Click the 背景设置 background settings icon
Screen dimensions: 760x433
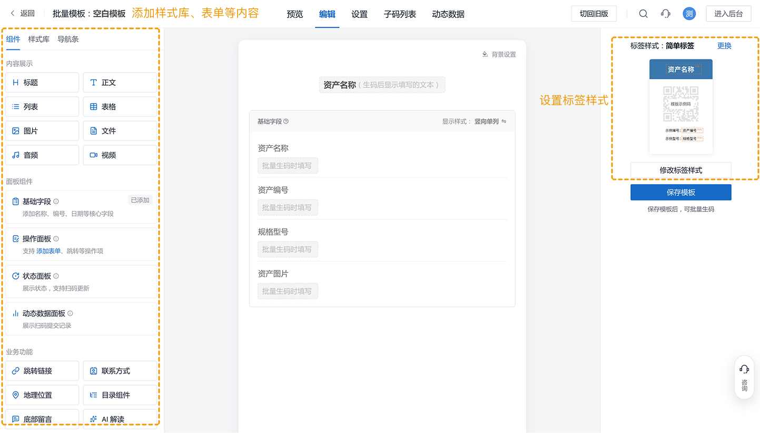pos(485,54)
